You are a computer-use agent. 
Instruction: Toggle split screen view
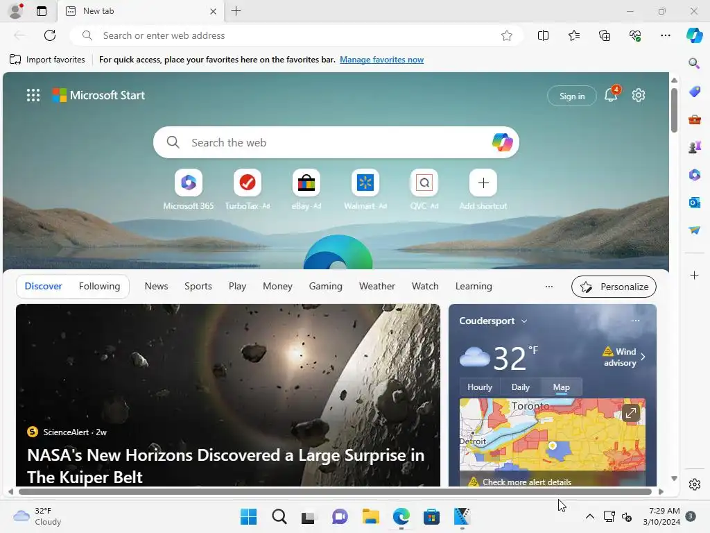tap(543, 35)
